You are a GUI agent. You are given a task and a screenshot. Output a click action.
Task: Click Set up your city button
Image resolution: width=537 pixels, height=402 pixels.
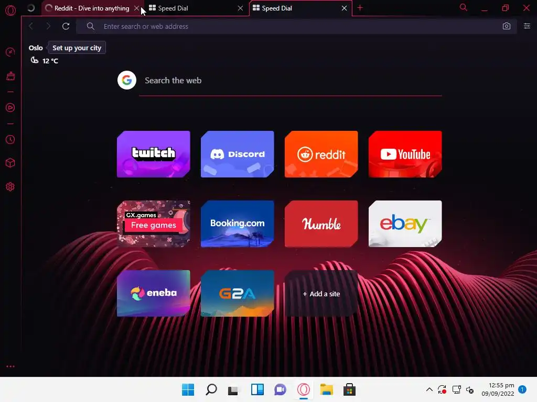point(77,48)
